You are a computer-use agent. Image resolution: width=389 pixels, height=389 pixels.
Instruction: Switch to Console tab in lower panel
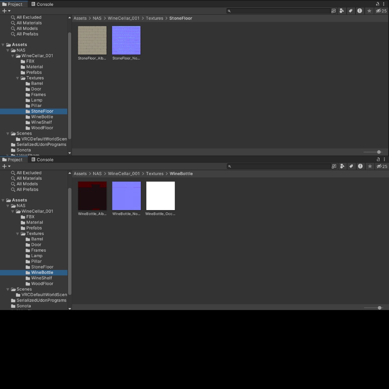(42, 160)
